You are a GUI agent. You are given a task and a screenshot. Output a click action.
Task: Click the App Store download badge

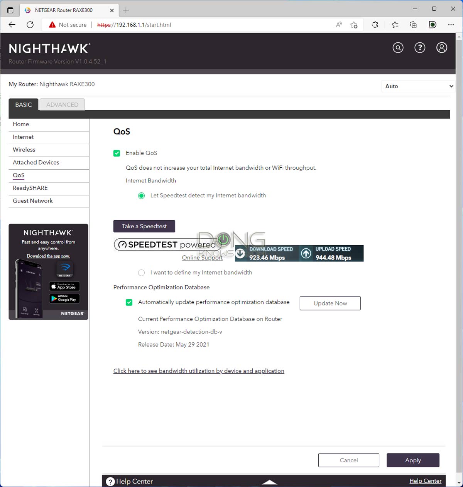click(x=64, y=286)
